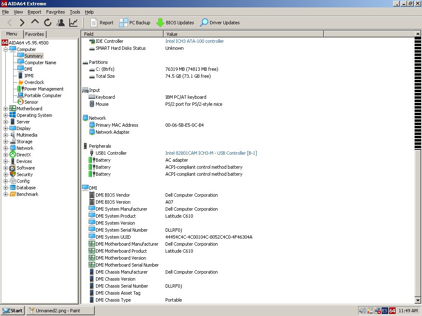Viewport: 422px width, 316px height.
Task: Open Intel 82801CAM ICH3-M USB Controller link
Action: tap(211, 153)
